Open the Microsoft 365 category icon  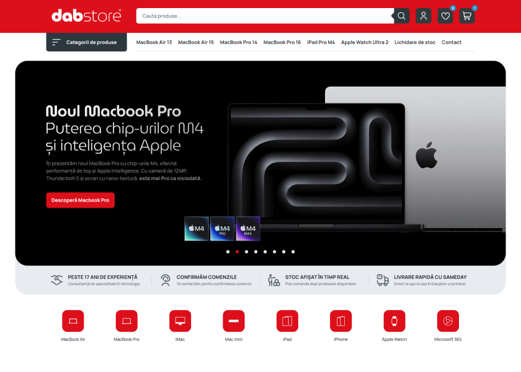(x=448, y=321)
